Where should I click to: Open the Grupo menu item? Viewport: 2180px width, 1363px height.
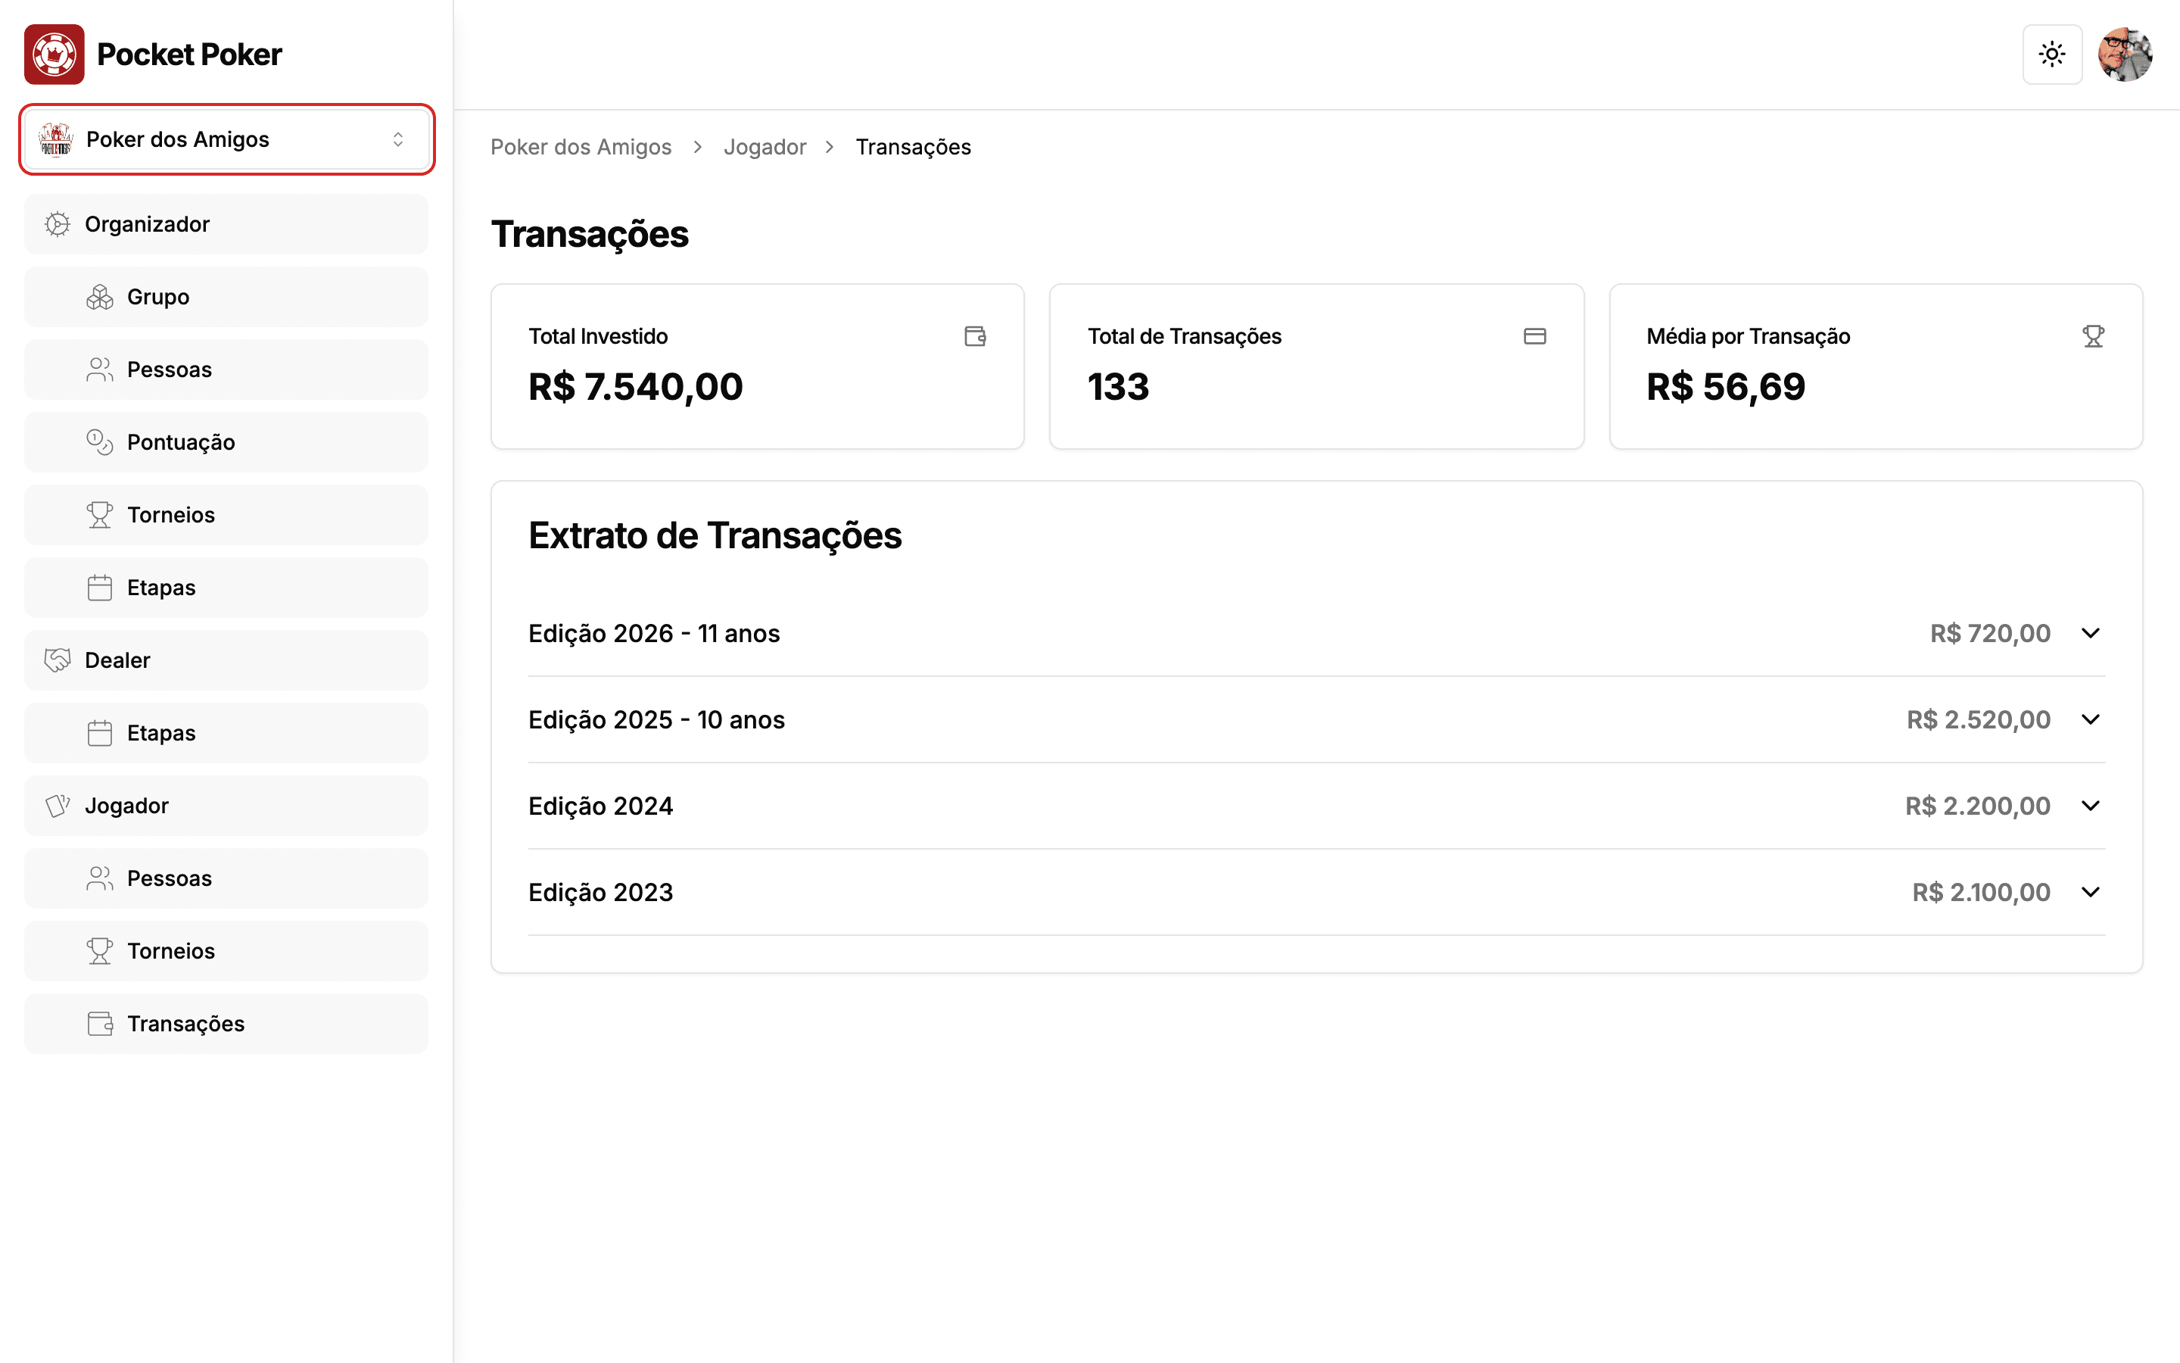226,297
